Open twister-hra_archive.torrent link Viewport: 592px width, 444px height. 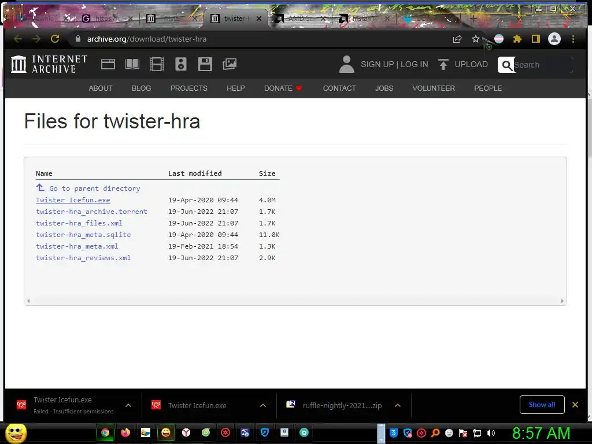(x=91, y=212)
